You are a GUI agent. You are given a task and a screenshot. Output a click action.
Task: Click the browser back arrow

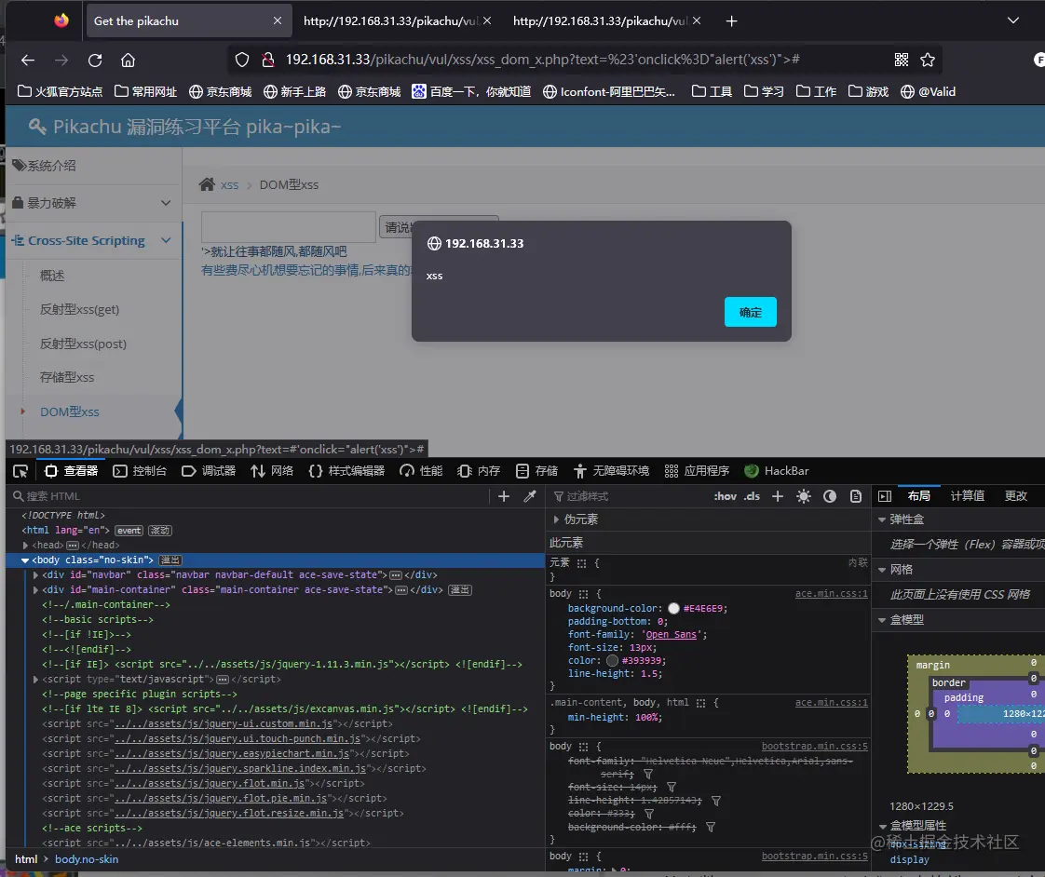tap(27, 60)
